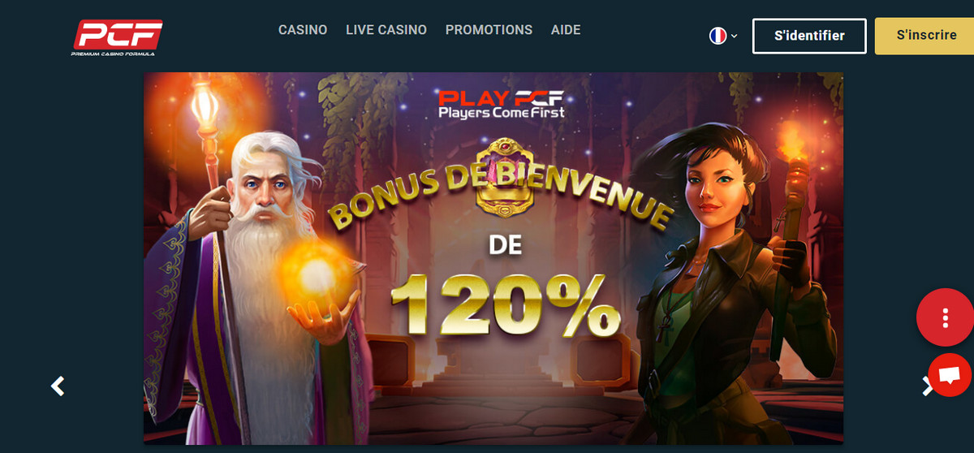974x453 pixels.
Task: Open the red three-dots floating menu
Action: (946, 317)
